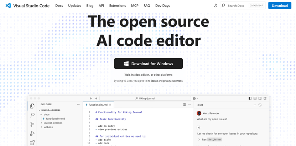Click '## For individual entries we need to:'

121,136
